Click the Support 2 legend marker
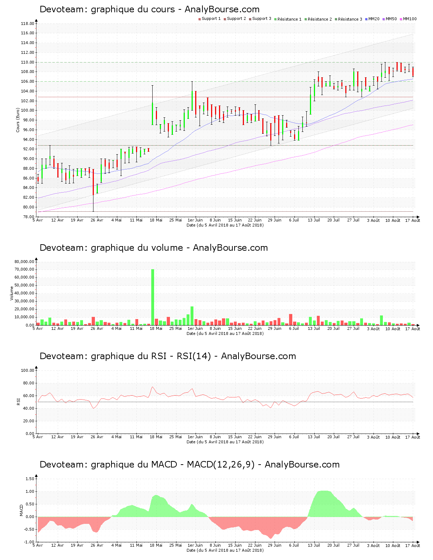The width and height of the screenshot is (433, 560). pyautogui.click(x=225, y=19)
